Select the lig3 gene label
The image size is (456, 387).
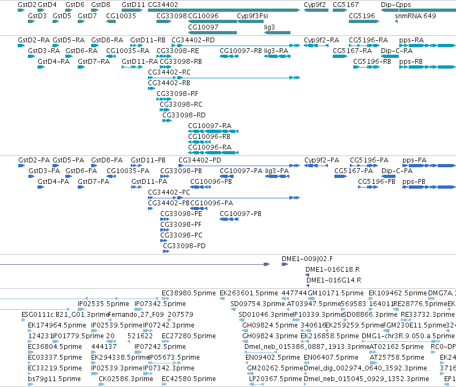pos(270,27)
